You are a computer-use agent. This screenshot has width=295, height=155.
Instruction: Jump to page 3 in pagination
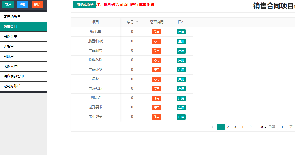[x=235, y=126]
